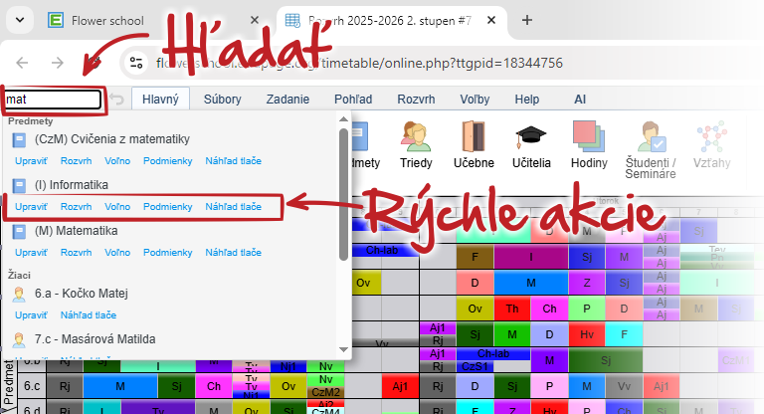The image size is (764, 414).
Task: Select the Hodiny lessons icon
Action: (x=588, y=147)
